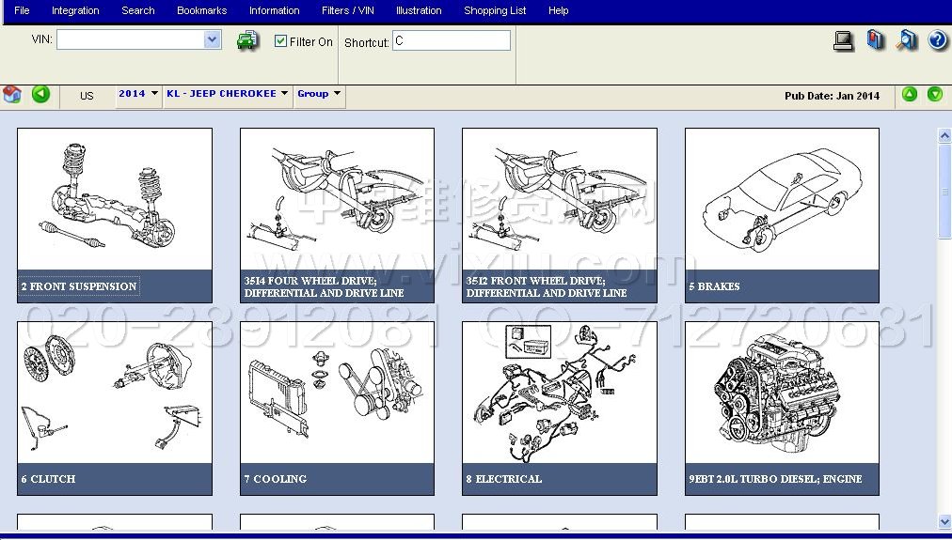Click the magnifier search book icon

[x=907, y=40]
